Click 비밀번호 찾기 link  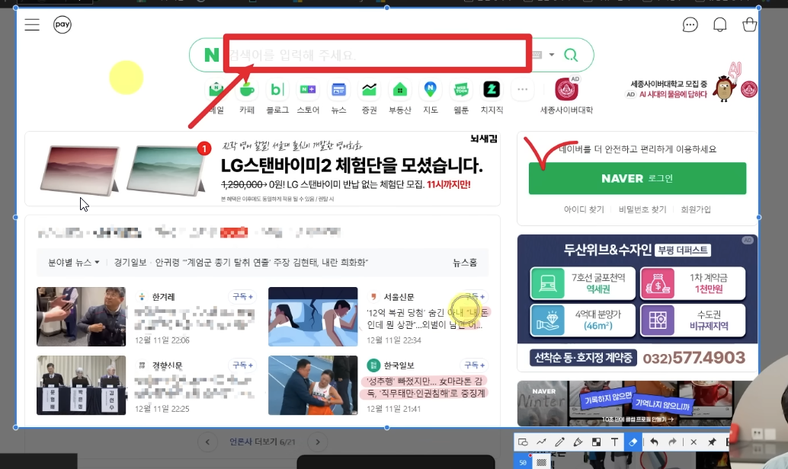pyautogui.click(x=642, y=209)
